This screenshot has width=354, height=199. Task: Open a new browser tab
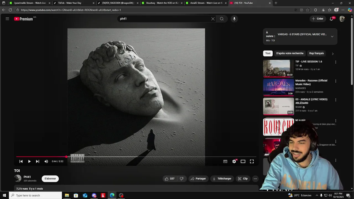(x=276, y=3)
